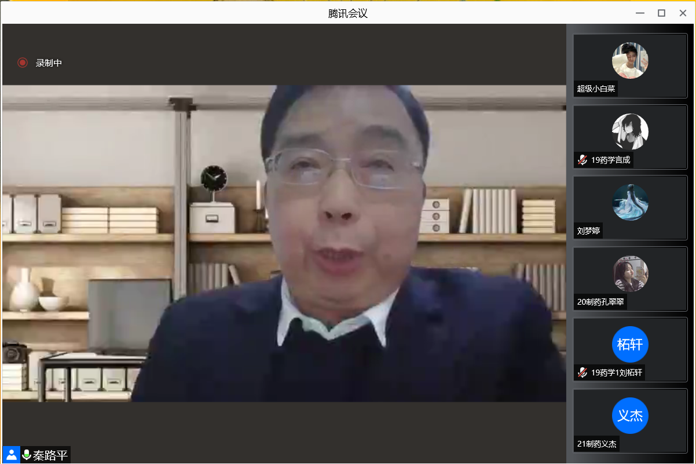Click the 19药学1刘柘轩 name label

(x=616, y=372)
